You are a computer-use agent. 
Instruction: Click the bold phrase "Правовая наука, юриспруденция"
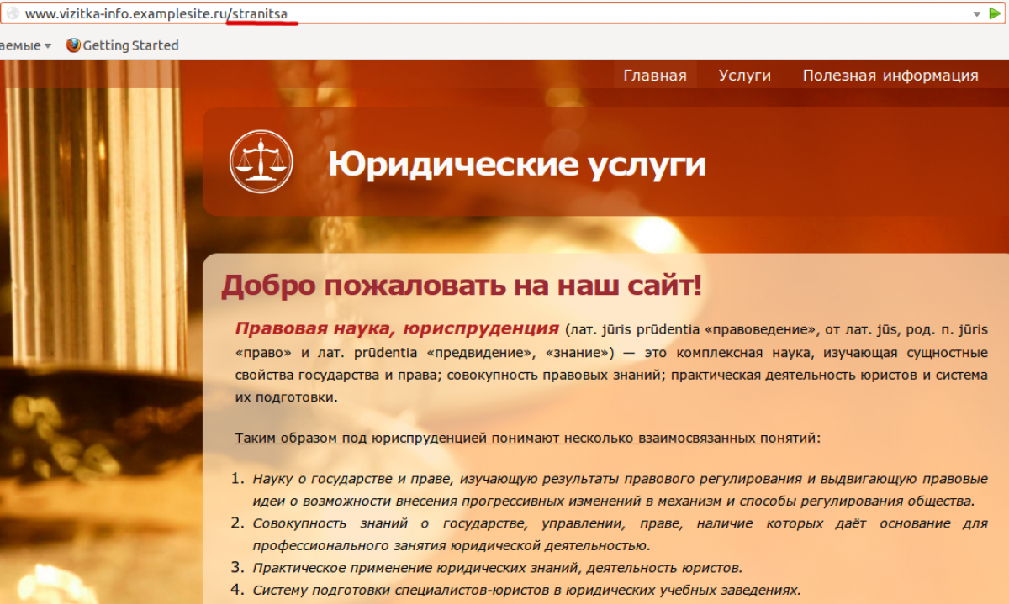tap(397, 328)
